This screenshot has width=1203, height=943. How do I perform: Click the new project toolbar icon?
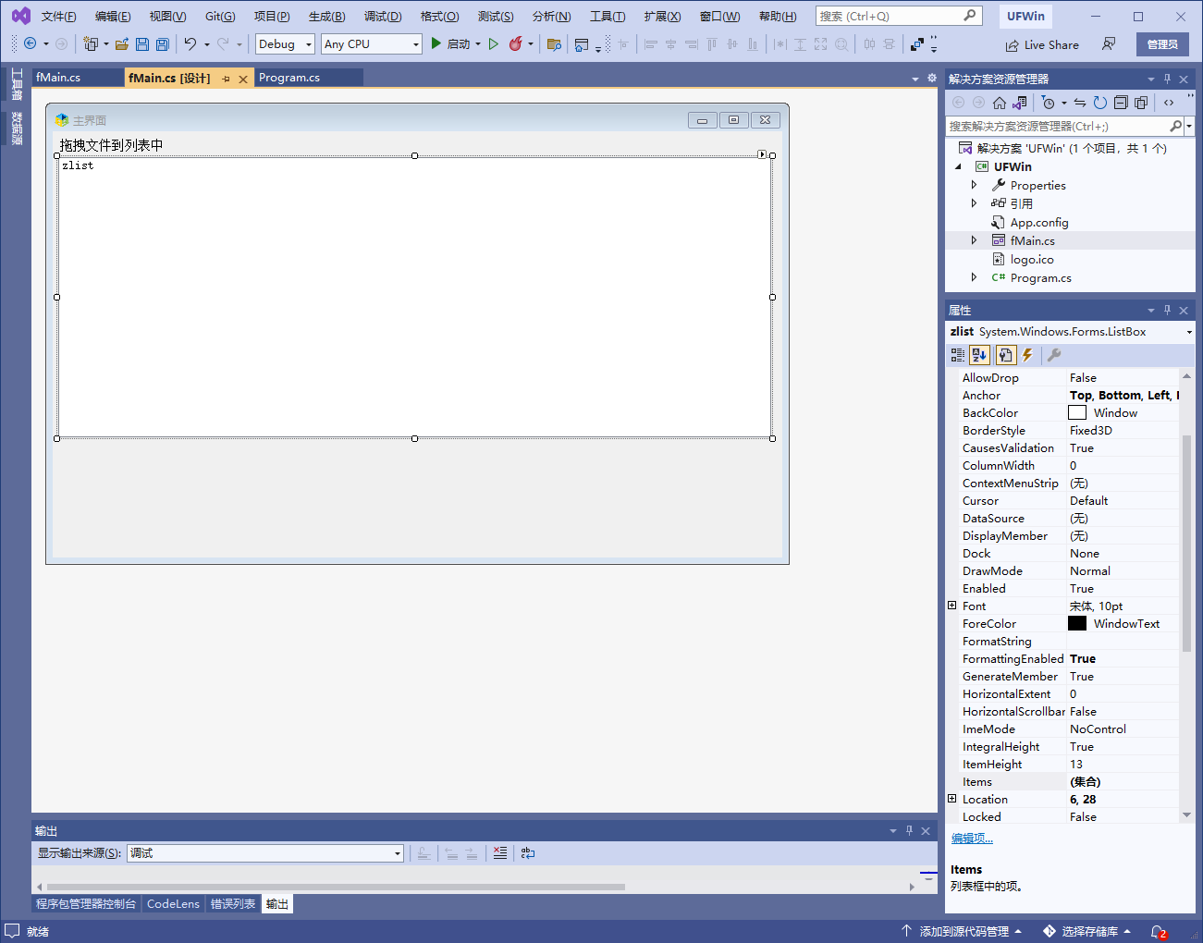91,43
